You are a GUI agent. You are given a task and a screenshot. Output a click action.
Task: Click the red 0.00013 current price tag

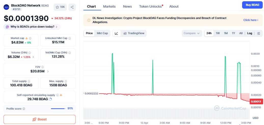(x=256, y=101)
